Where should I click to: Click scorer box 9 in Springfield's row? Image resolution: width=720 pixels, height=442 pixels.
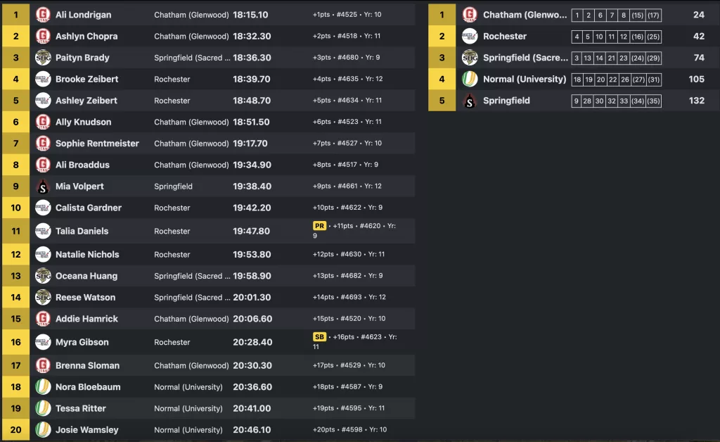[x=577, y=101]
